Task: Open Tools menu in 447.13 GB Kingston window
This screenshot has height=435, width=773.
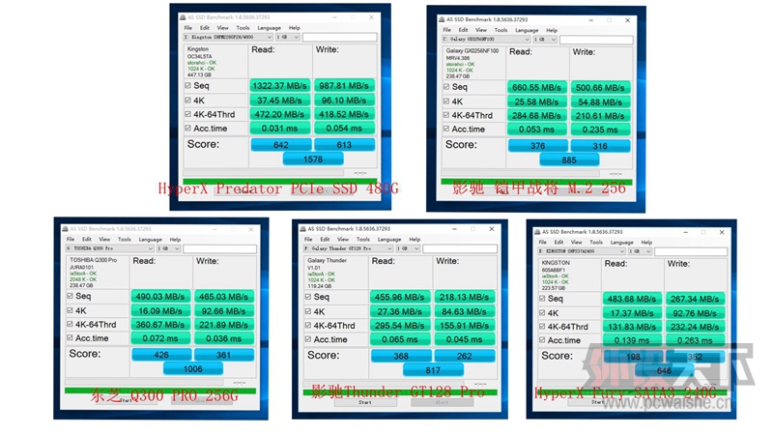Action: [243, 28]
